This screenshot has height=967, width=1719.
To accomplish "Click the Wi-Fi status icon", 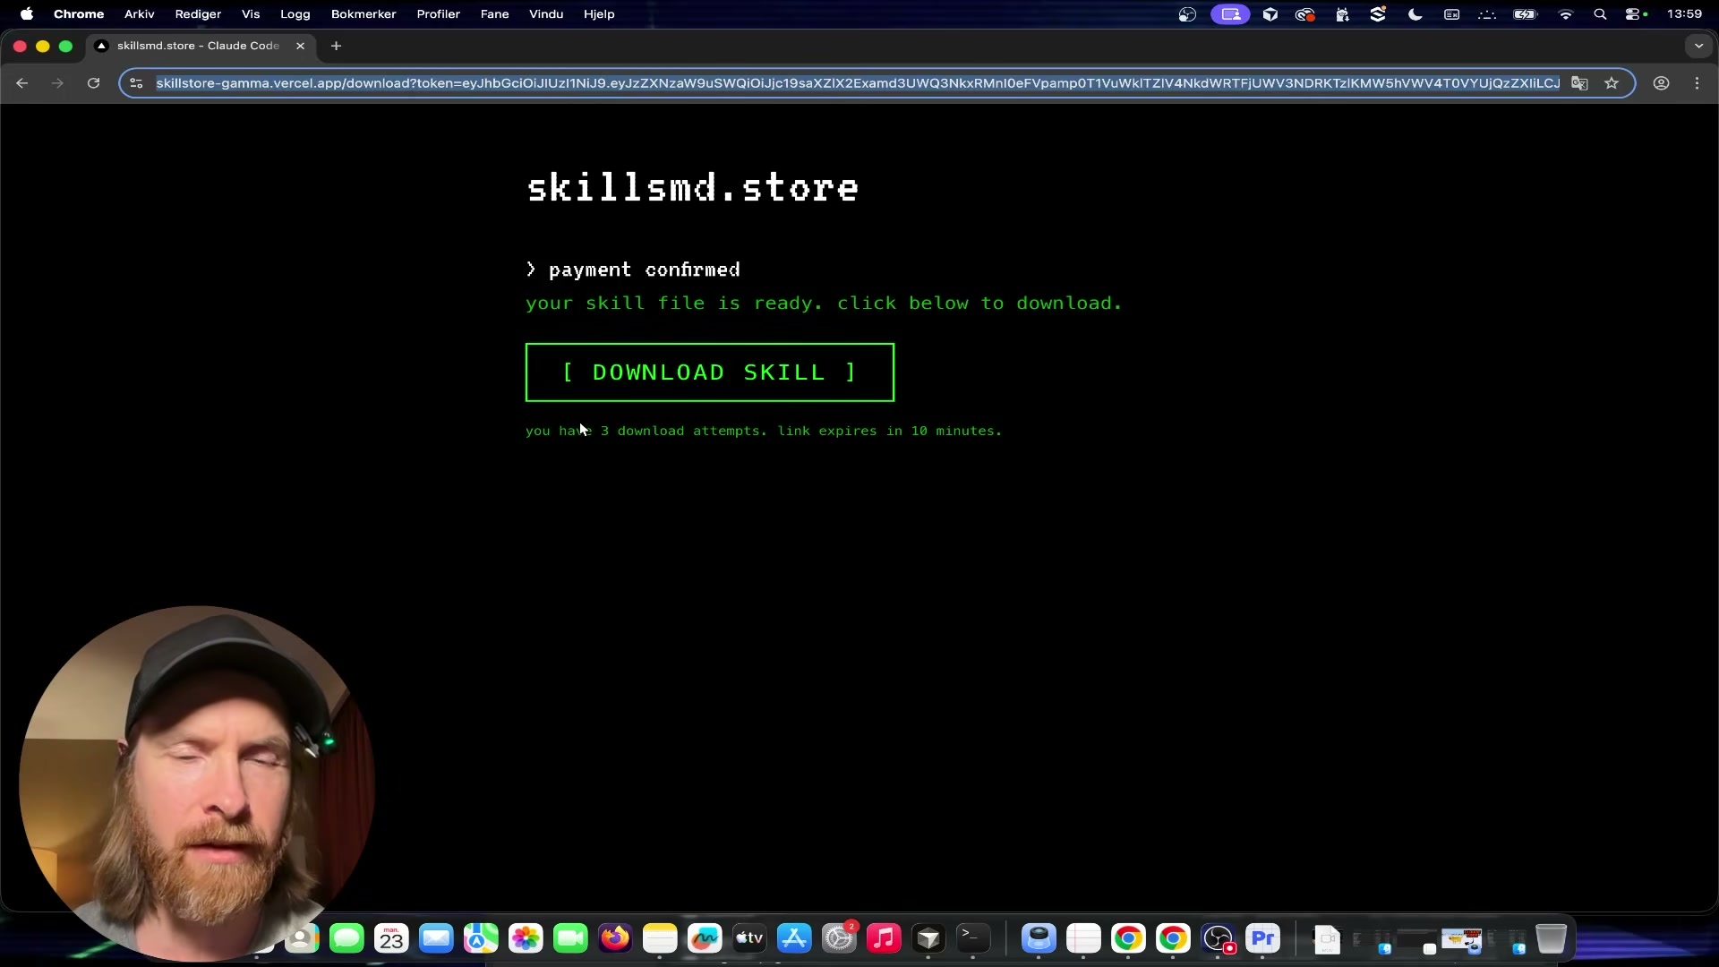I will [x=1565, y=14].
